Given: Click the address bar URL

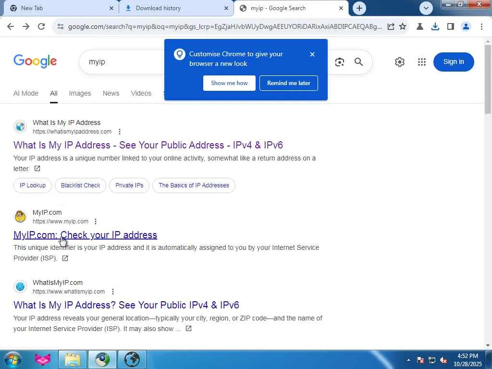Looking at the screenshot, I should pyautogui.click(x=225, y=27).
